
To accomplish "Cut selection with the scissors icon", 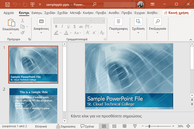I will tap(23, 20).
